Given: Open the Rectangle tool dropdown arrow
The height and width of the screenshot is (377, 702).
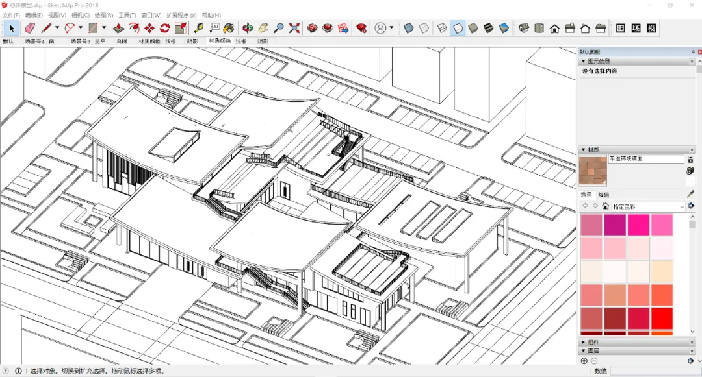Looking at the screenshot, I should coord(103,28).
